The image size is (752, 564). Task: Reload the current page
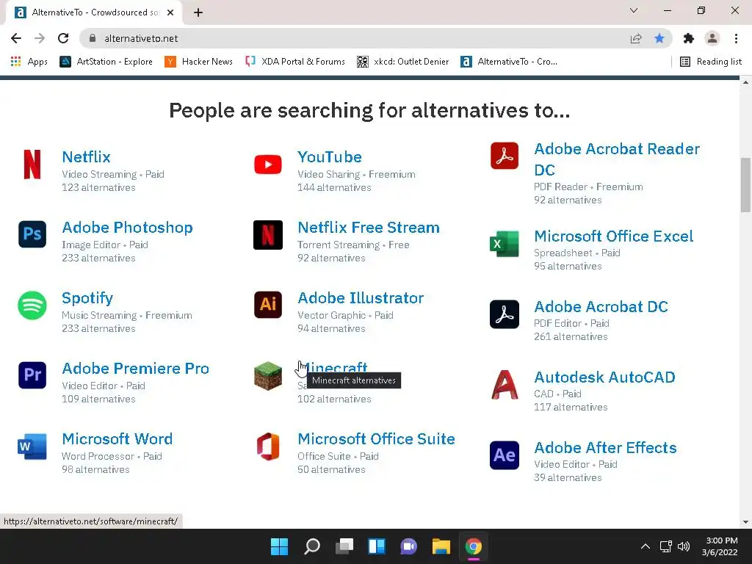coord(63,38)
